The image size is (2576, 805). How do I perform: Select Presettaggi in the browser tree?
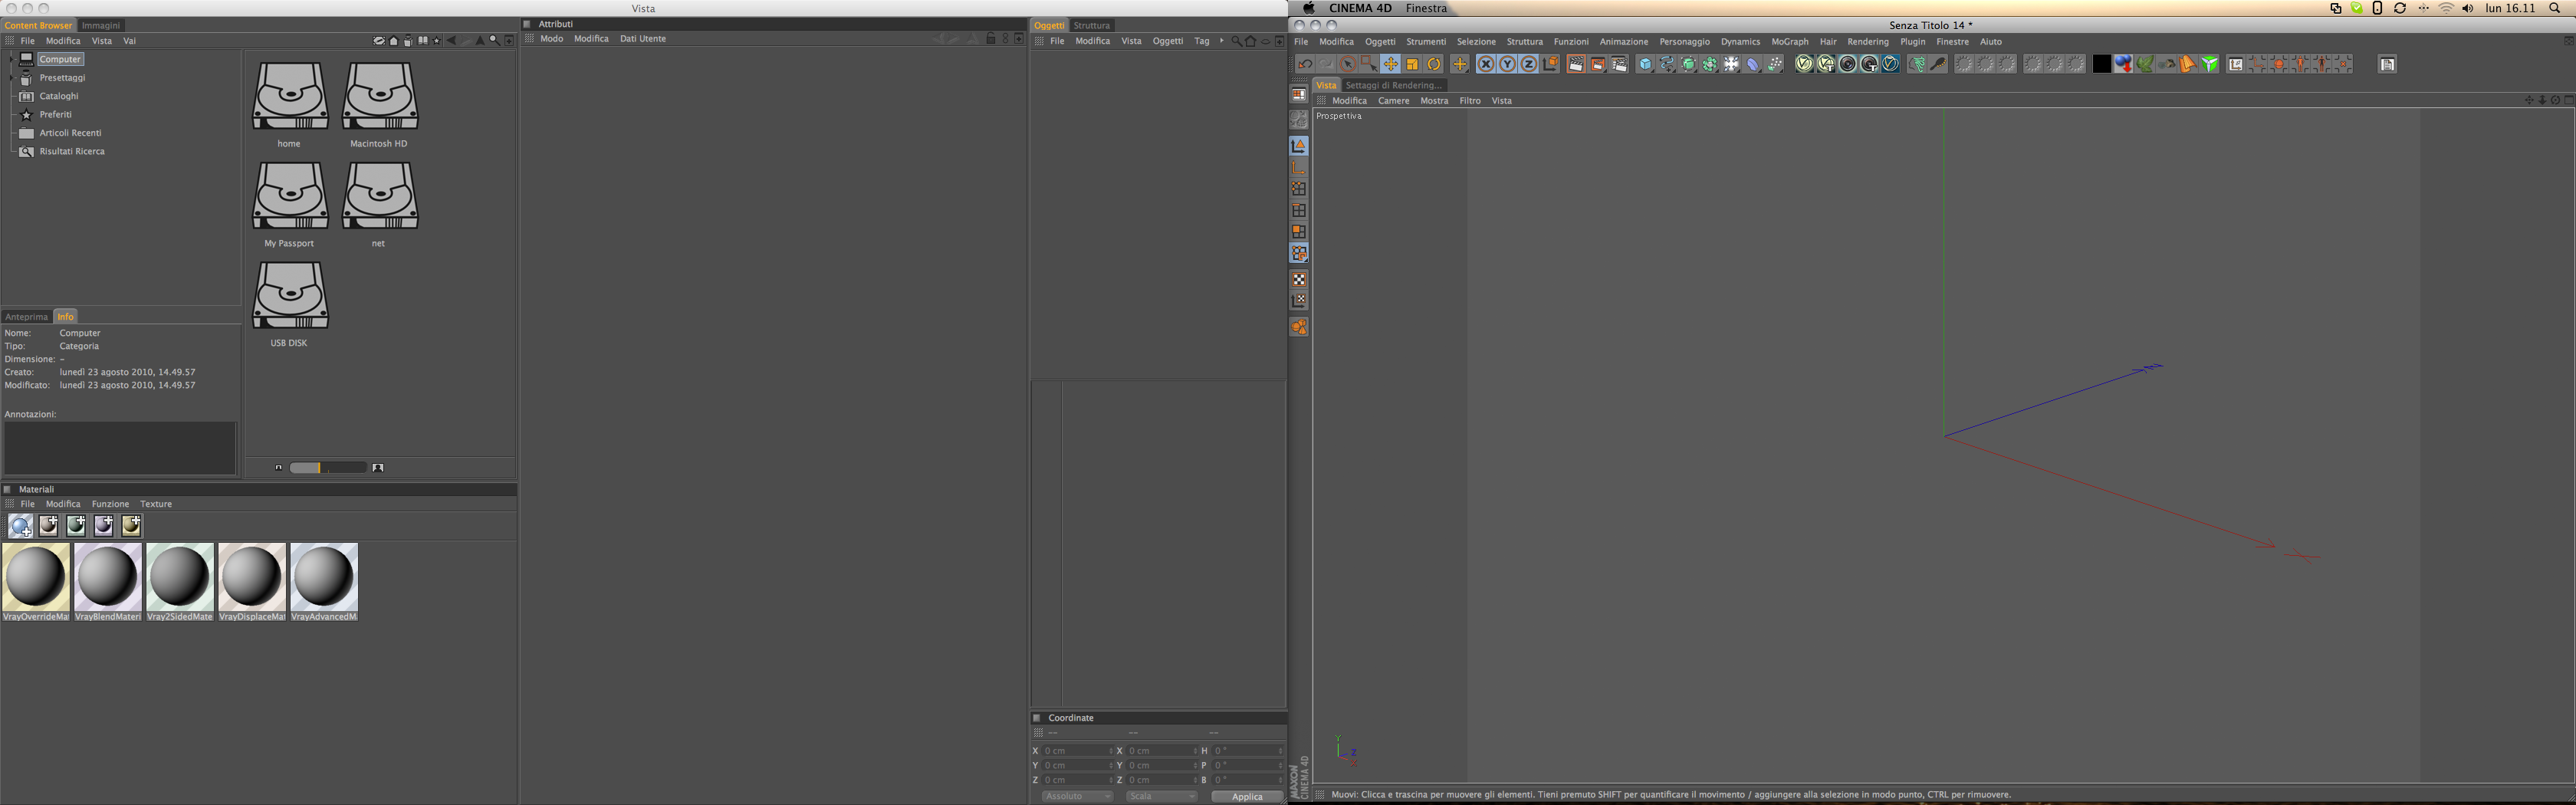[62, 78]
